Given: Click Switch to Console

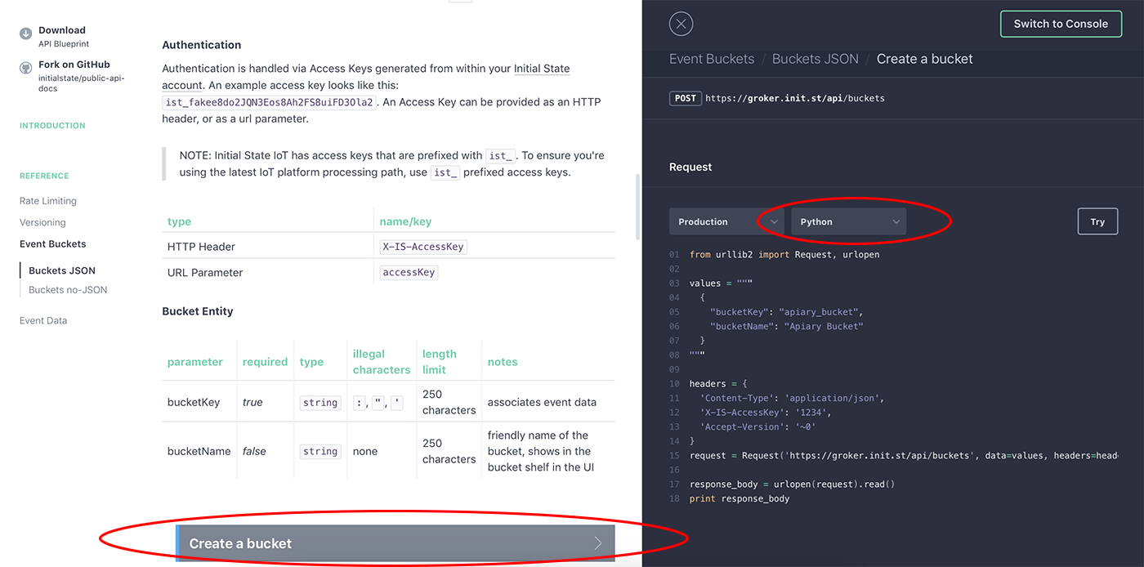Looking at the screenshot, I should coord(1061,24).
